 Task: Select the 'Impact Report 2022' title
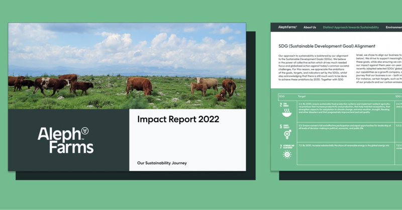pyautogui.click(x=178, y=119)
